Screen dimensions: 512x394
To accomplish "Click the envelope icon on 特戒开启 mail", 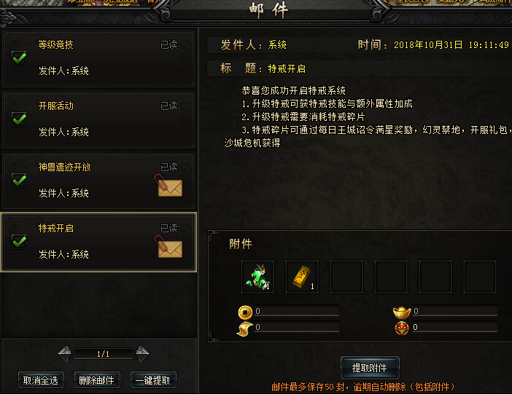I will [168, 247].
